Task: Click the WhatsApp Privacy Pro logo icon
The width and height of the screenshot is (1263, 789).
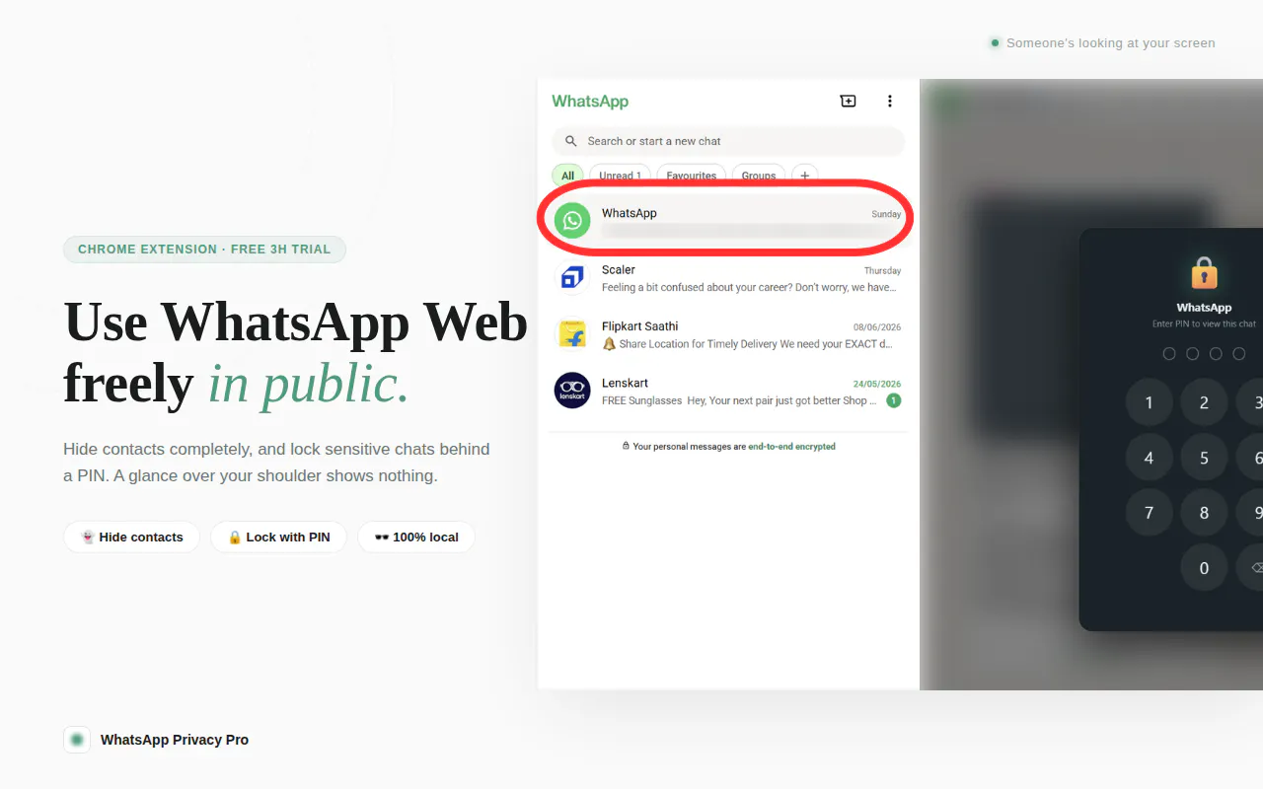Action: [x=77, y=740]
